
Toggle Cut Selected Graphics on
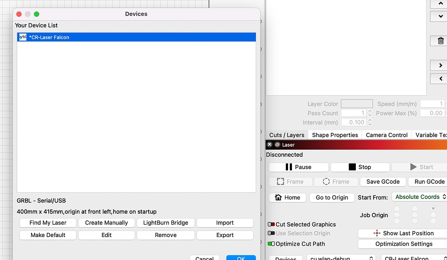(272, 224)
